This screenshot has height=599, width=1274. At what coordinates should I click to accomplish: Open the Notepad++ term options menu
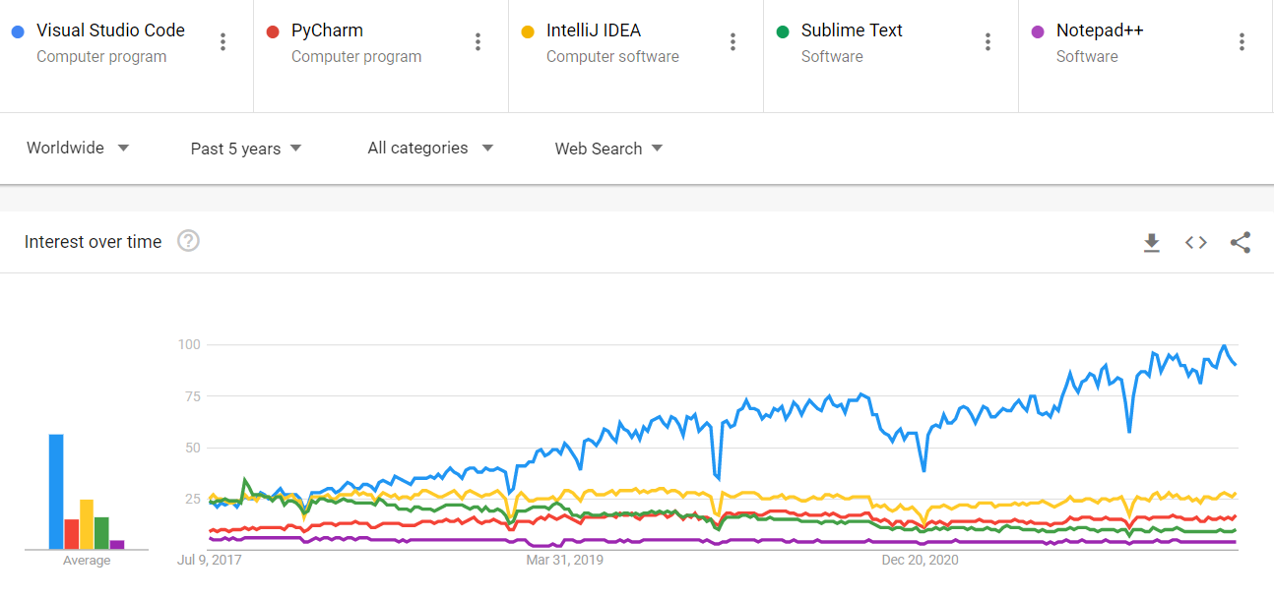pos(1242,41)
